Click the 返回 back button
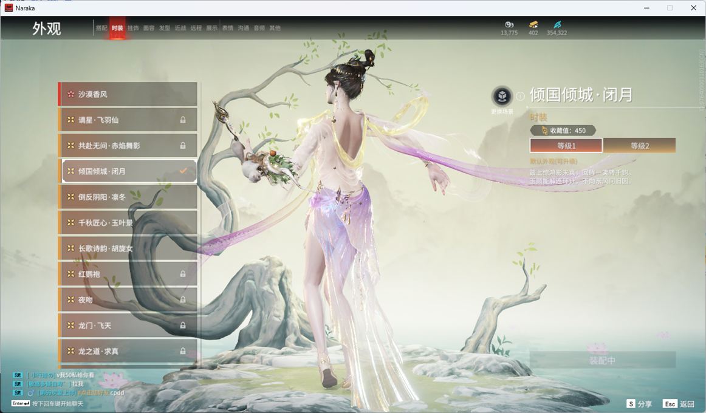Screen dimensions: 706x413 point(679,404)
